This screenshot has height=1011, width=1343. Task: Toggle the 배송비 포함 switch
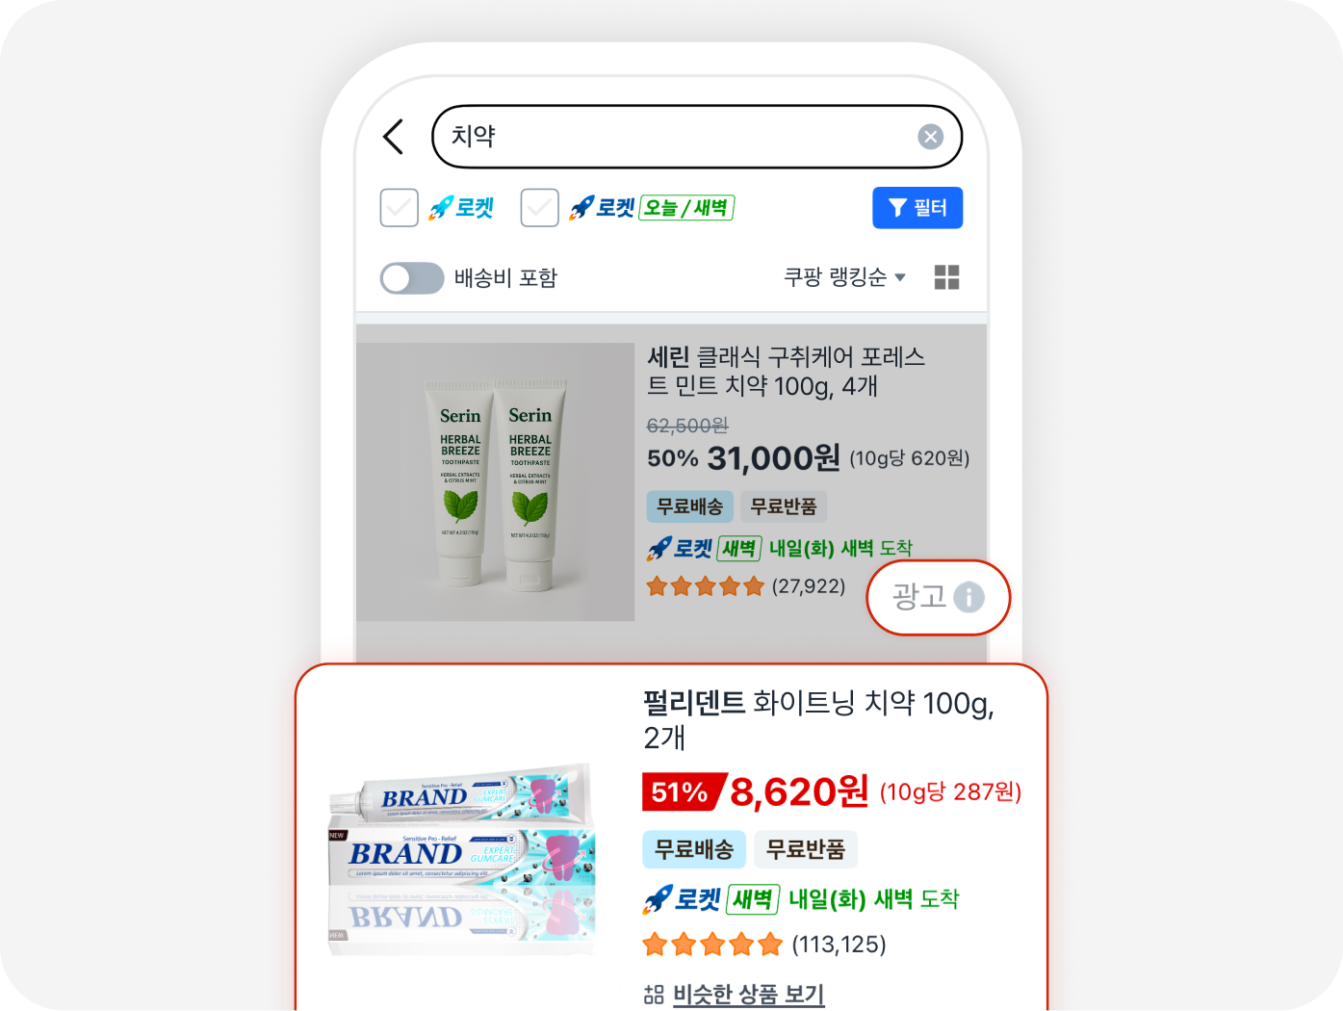pos(412,278)
